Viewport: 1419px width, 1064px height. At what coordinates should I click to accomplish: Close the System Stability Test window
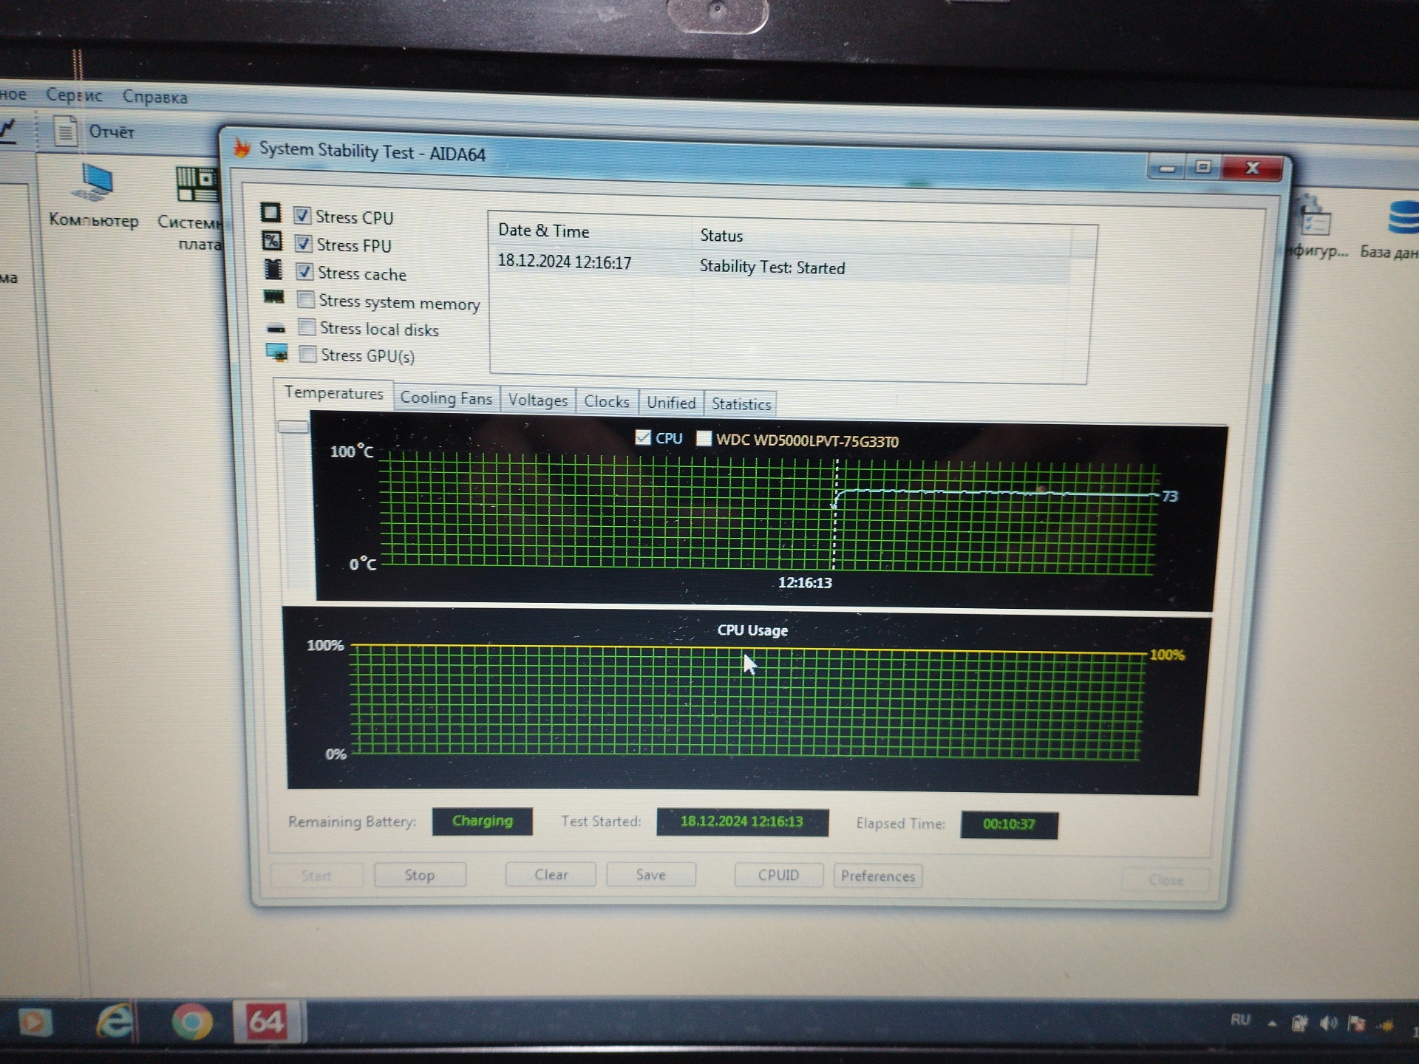tap(1252, 168)
